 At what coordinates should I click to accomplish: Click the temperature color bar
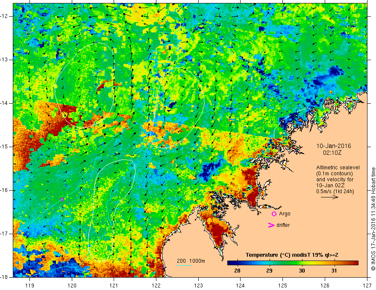293,263
